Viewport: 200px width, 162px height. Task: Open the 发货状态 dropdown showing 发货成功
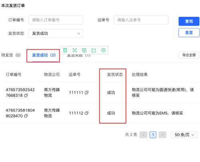(x=56, y=33)
